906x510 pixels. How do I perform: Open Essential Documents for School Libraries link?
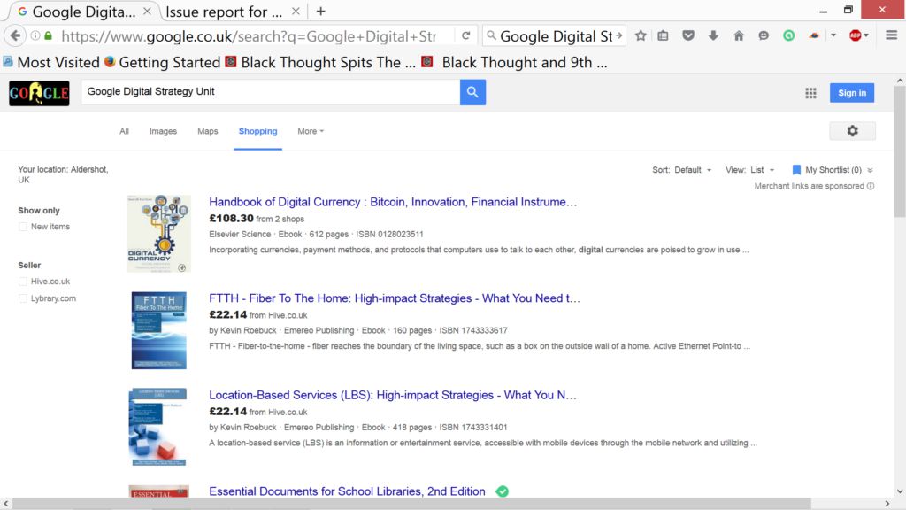coord(347,491)
